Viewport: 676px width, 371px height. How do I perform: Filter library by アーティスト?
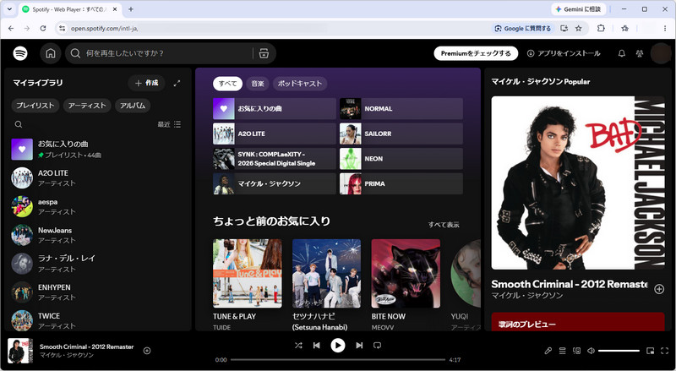(87, 106)
